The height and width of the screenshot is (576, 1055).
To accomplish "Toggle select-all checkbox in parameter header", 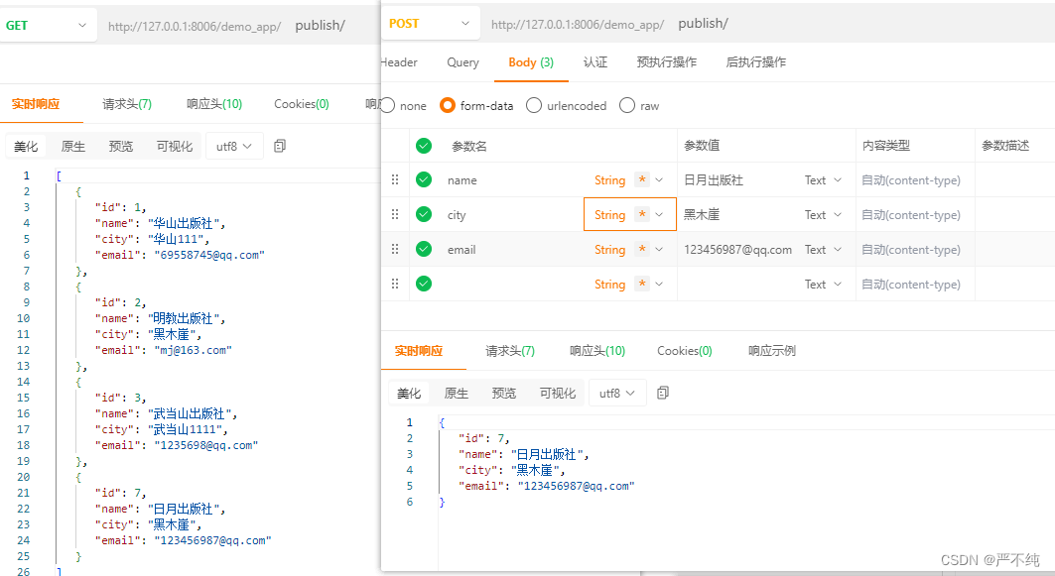I will tap(424, 145).
